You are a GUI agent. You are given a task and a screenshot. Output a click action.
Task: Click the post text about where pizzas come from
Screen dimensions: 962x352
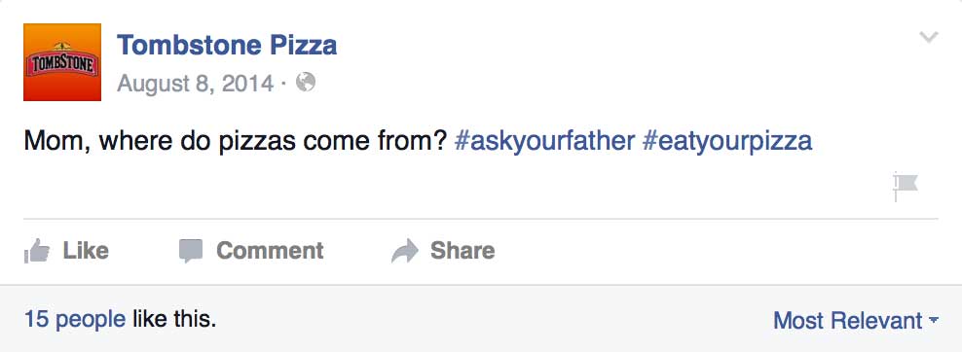tap(235, 141)
